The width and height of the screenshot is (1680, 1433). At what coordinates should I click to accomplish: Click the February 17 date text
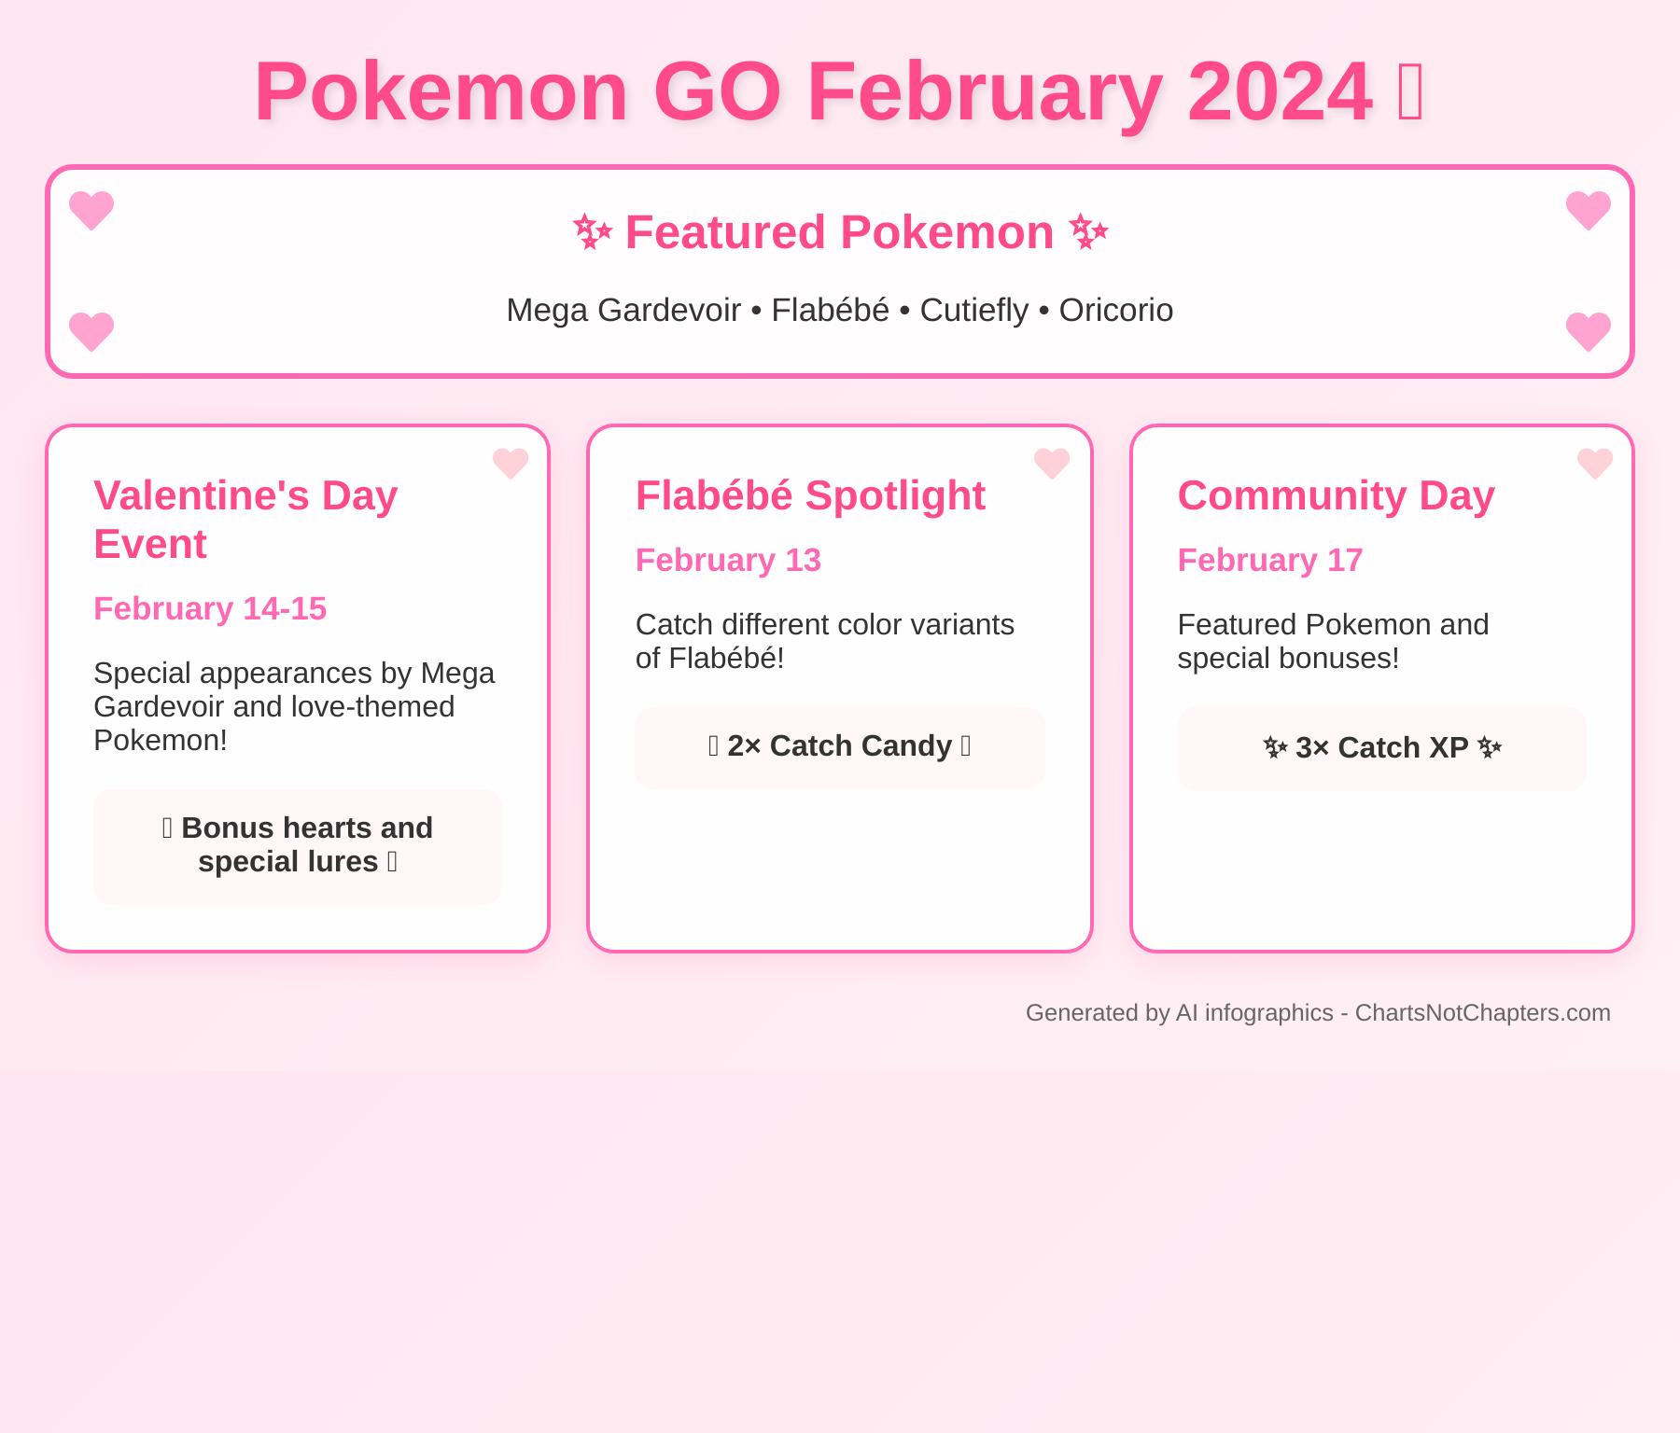[1270, 560]
